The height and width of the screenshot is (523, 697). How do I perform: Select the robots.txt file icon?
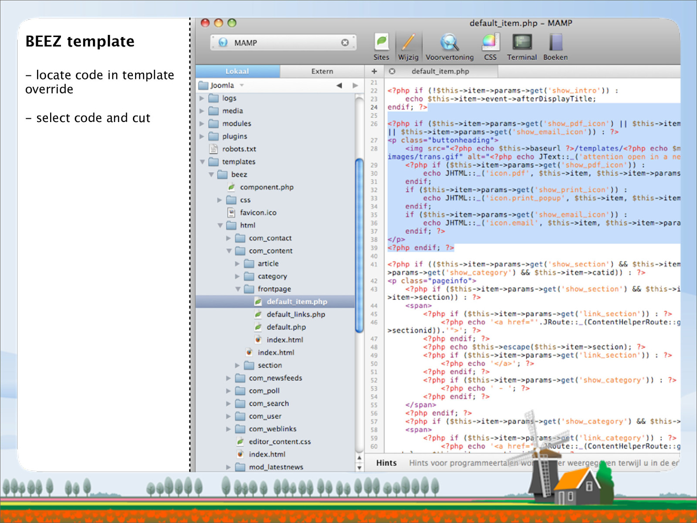(213, 149)
